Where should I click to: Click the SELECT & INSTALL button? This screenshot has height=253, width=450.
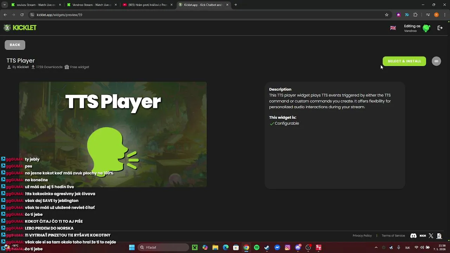pyautogui.click(x=404, y=61)
